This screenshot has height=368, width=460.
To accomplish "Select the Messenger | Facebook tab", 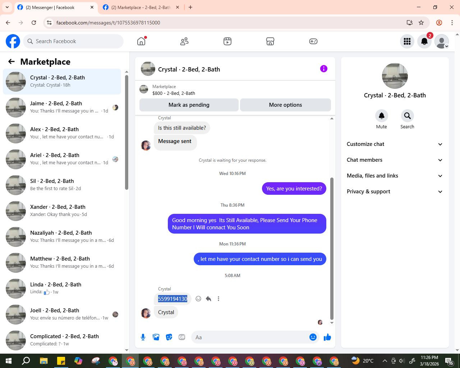I will [x=55, y=7].
